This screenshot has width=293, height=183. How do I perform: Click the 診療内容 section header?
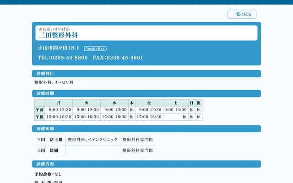point(146,164)
